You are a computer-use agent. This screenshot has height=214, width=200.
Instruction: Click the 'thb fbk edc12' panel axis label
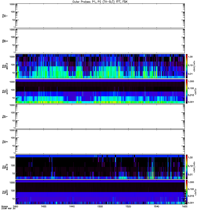point(5,66)
